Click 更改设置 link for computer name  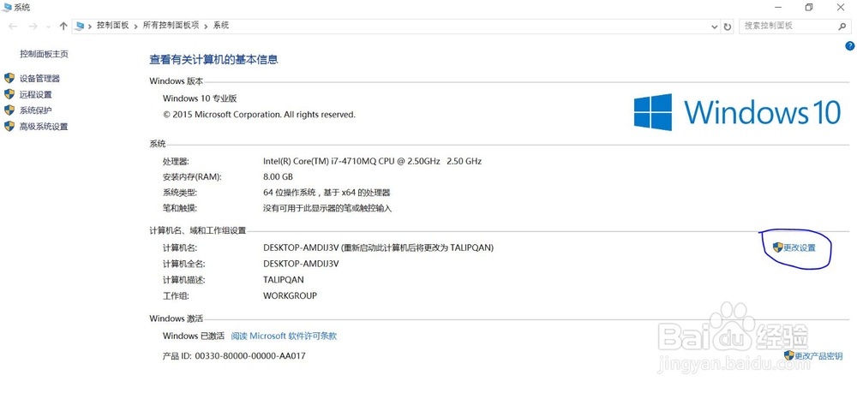point(799,247)
